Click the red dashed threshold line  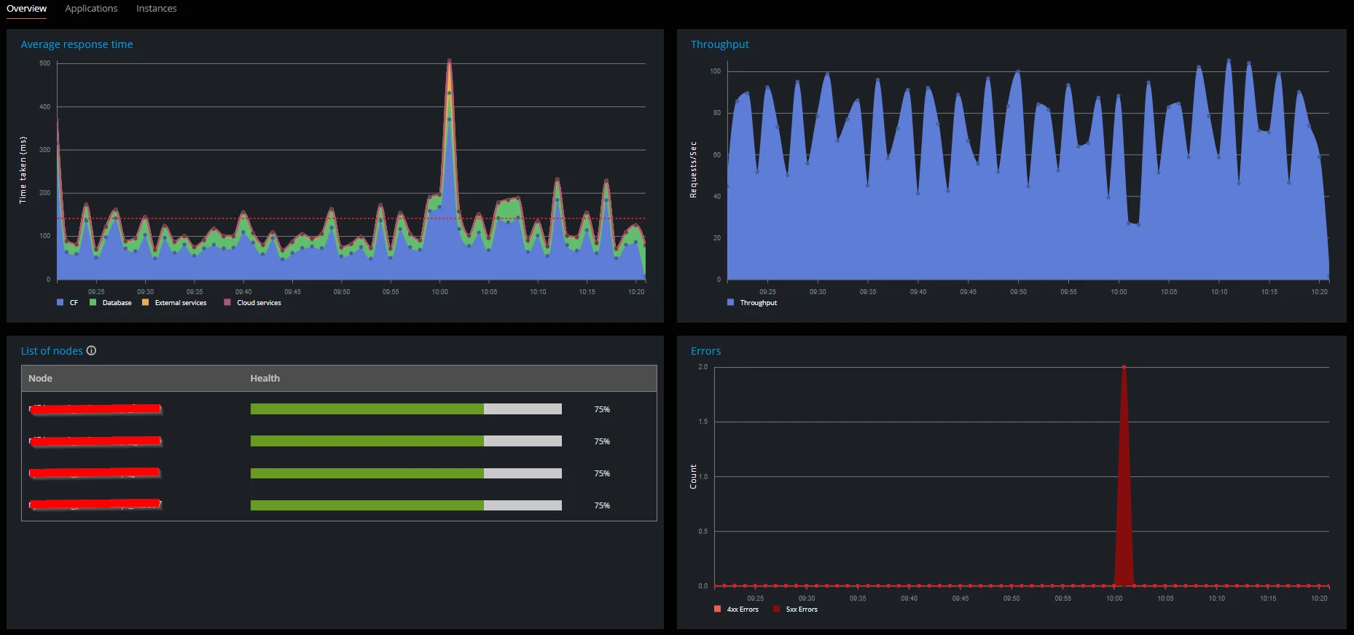351,218
